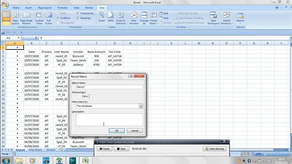Click zoom out minus on status bar
The width and height of the screenshot is (292, 164).
266,154
